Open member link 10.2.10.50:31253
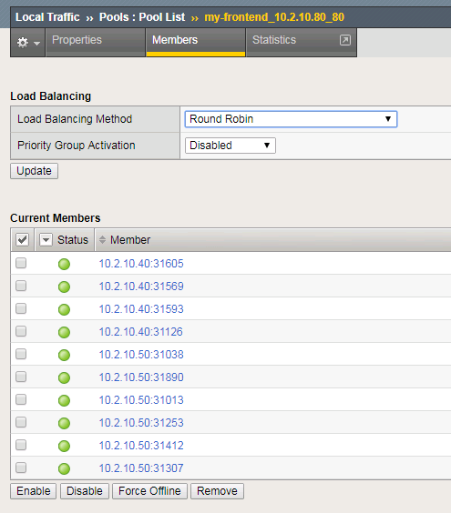 pyautogui.click(x=141, y=423)
